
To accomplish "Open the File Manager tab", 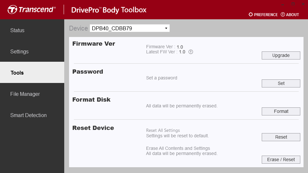I will click(32, 94).
